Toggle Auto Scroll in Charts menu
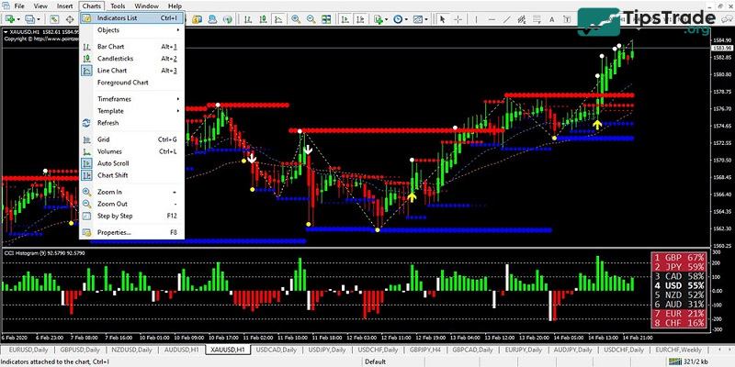This screenshot has width=735, height=367. (x=112, y=162)
